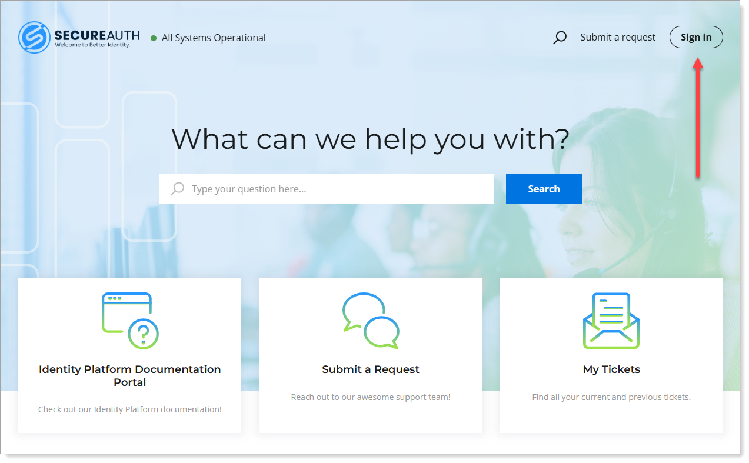Click 'Find all your current and previous tickets'
Screen dimensions: 749x463
pyautogui.click(x=611, y=397)
